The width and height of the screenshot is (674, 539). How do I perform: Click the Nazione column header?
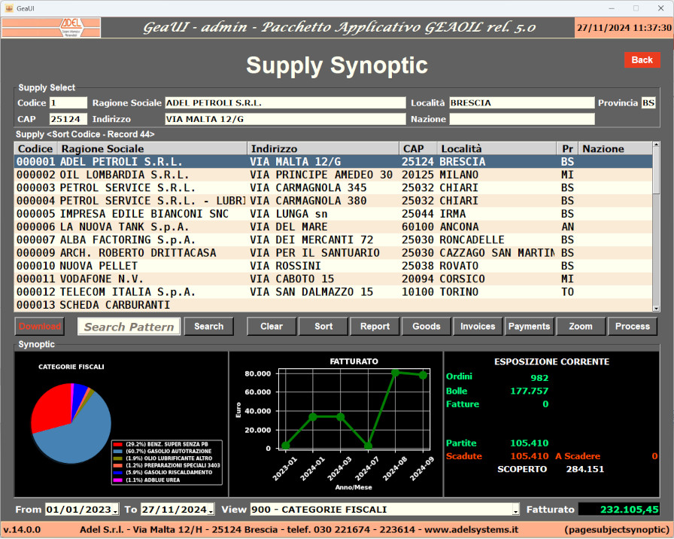615,149
